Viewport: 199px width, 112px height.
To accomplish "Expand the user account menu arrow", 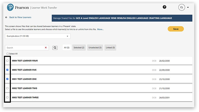I will 188,7.
